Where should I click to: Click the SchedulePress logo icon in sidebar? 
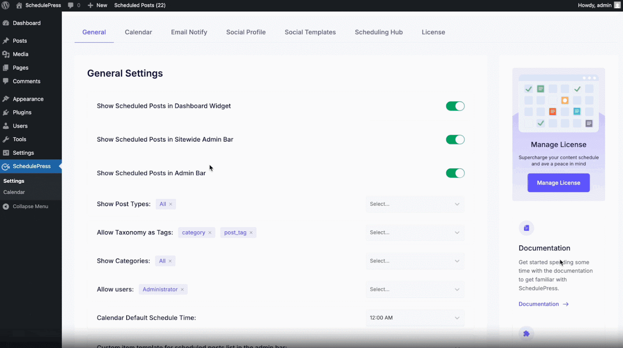coord(6,167)
